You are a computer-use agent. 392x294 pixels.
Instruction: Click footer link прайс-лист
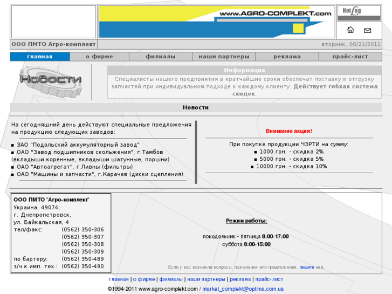(269, 279)
